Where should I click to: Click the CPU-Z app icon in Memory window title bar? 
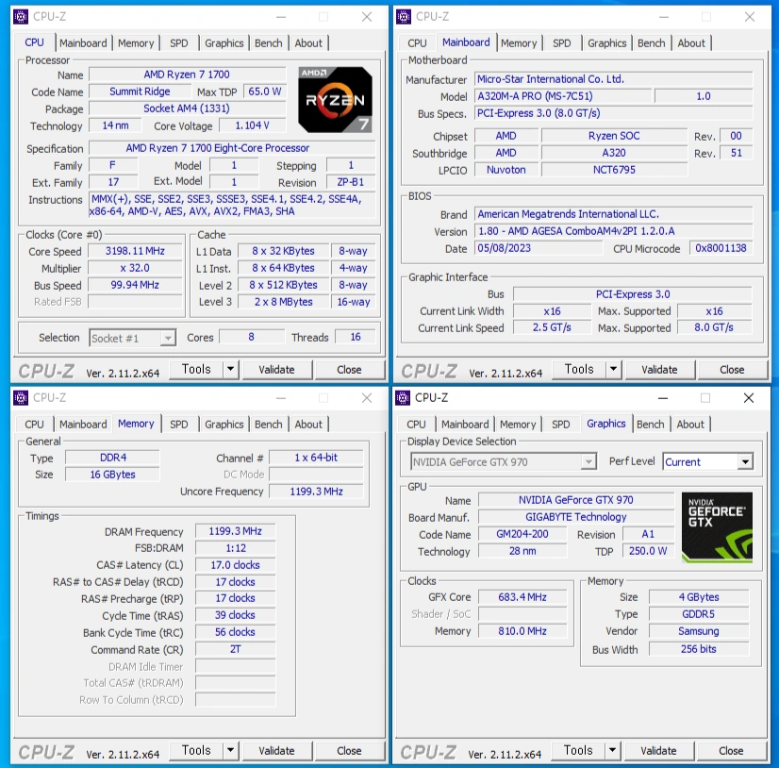coord(21,397)
